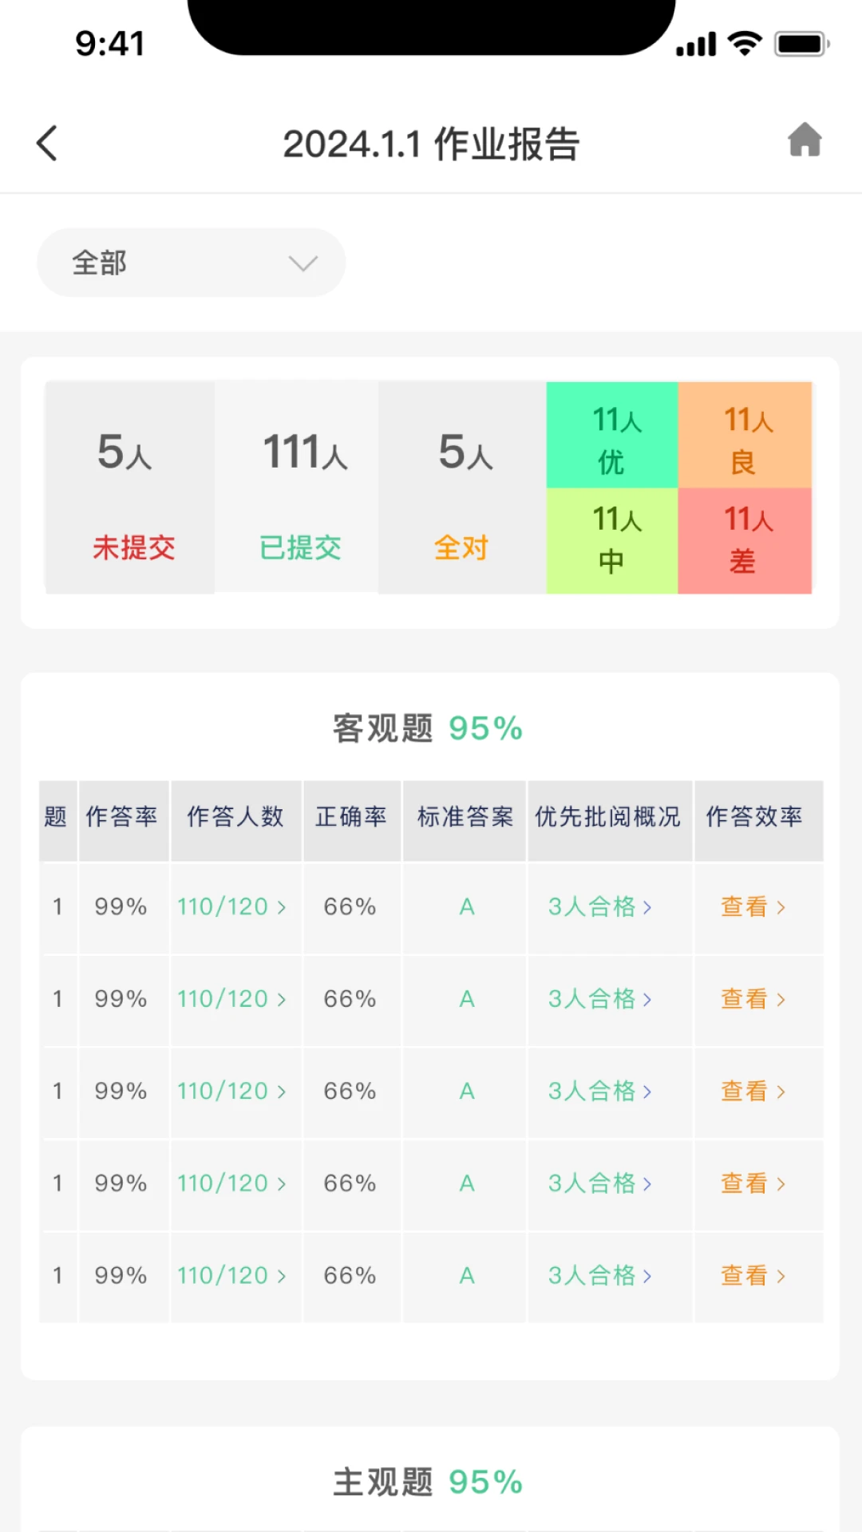Tap the back arrow icon
This screenshot has width=862, height=1532.
[x=47, y=144]
